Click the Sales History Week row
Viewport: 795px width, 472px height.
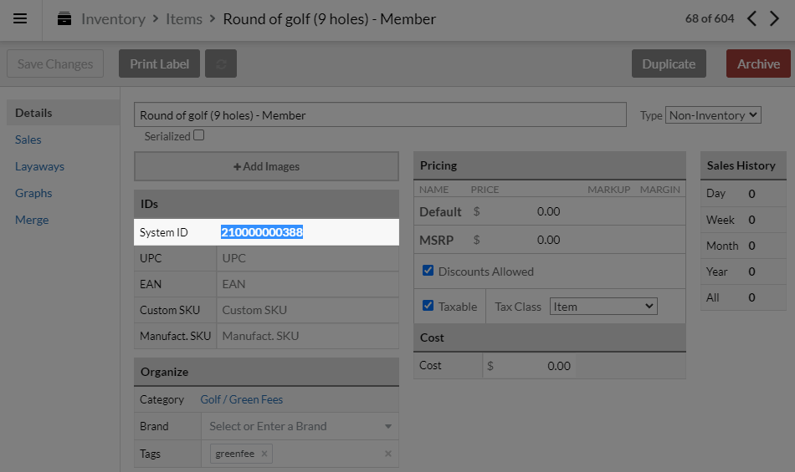[x=743, y=220]
